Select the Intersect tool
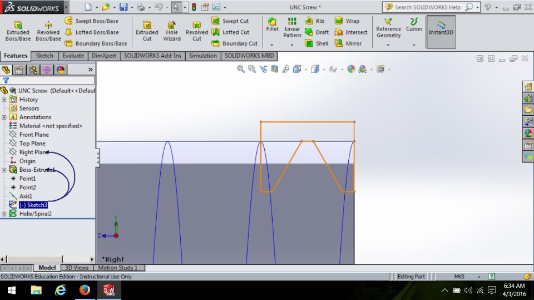534x300 pixels. pyautogui.click(x=351, y=32)
